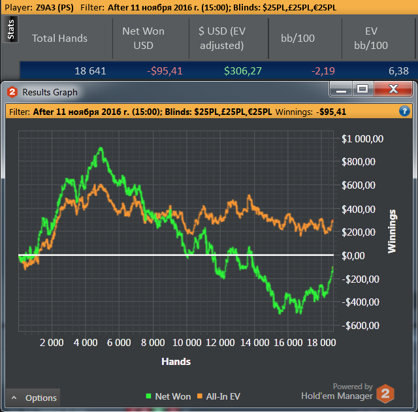Click the 2 000 hands x-axis label
The width and height of the screenshot is (418, 412).
coord(52,343)
